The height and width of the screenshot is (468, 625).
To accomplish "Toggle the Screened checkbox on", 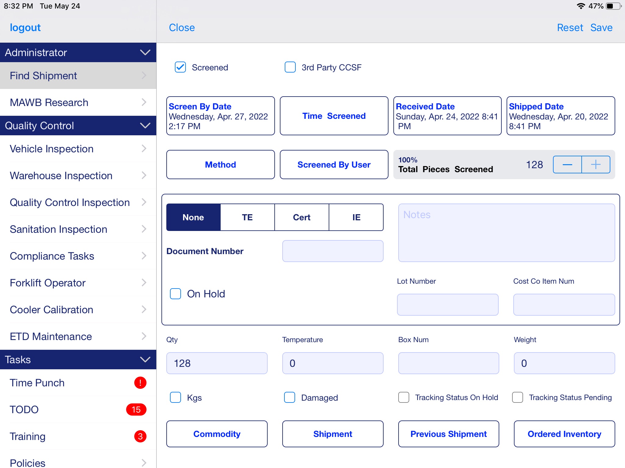I will [180, 67].
